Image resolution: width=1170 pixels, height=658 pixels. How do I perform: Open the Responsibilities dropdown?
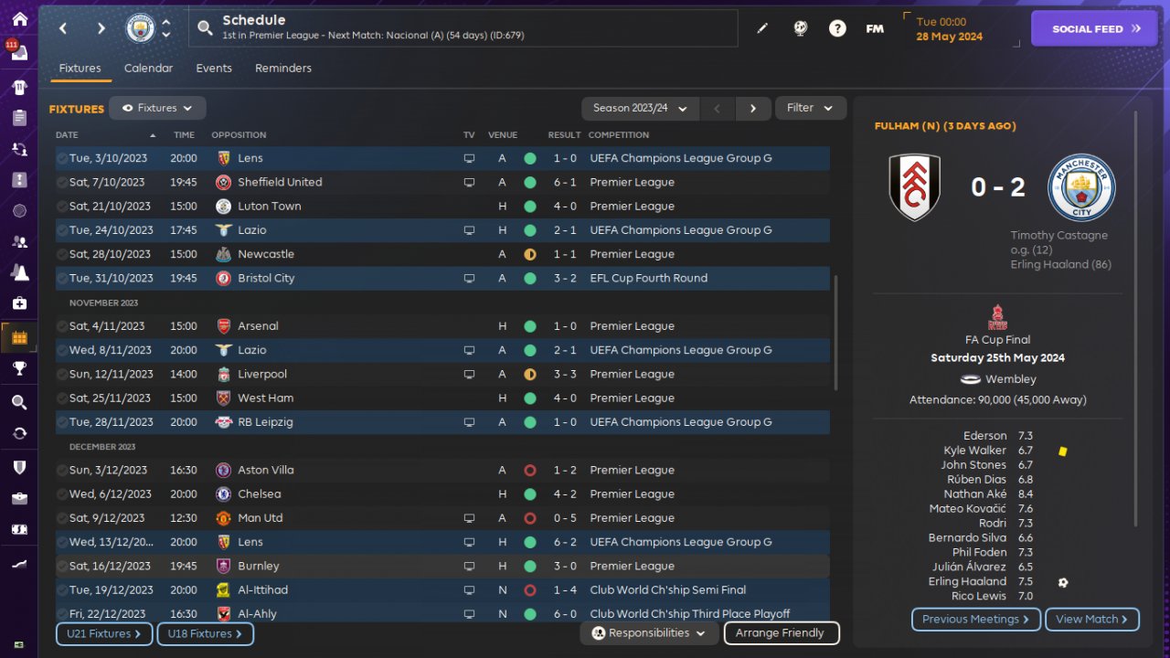tap(649, 633)
